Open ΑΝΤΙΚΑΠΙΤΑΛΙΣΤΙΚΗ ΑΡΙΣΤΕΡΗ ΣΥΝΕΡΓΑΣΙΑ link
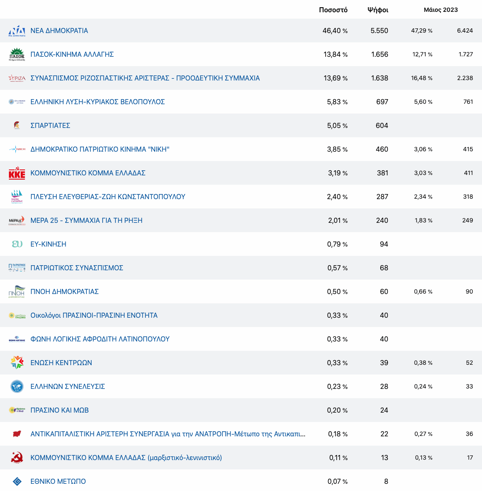 [x=168, y=434]
